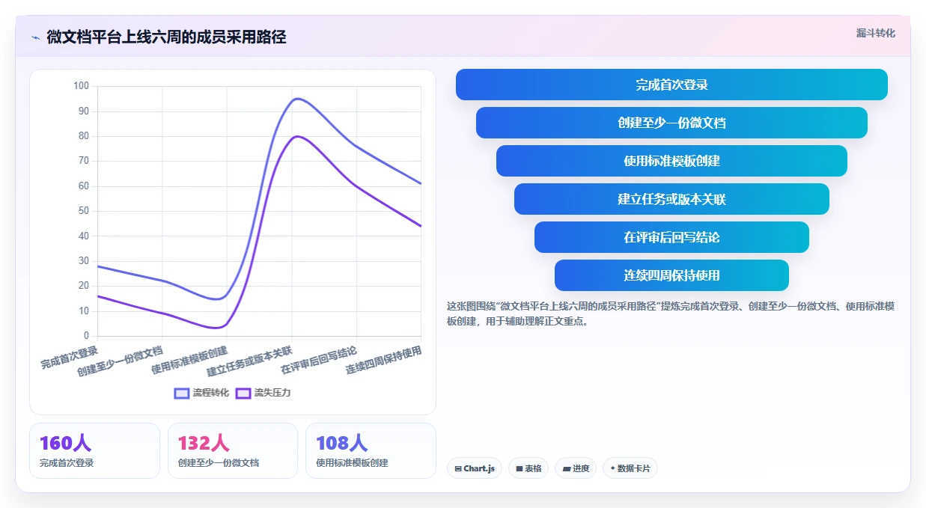Screen dimensions: 926x508
Task: Click the 流程转化 legend label
Action: [x=210, y=393]
